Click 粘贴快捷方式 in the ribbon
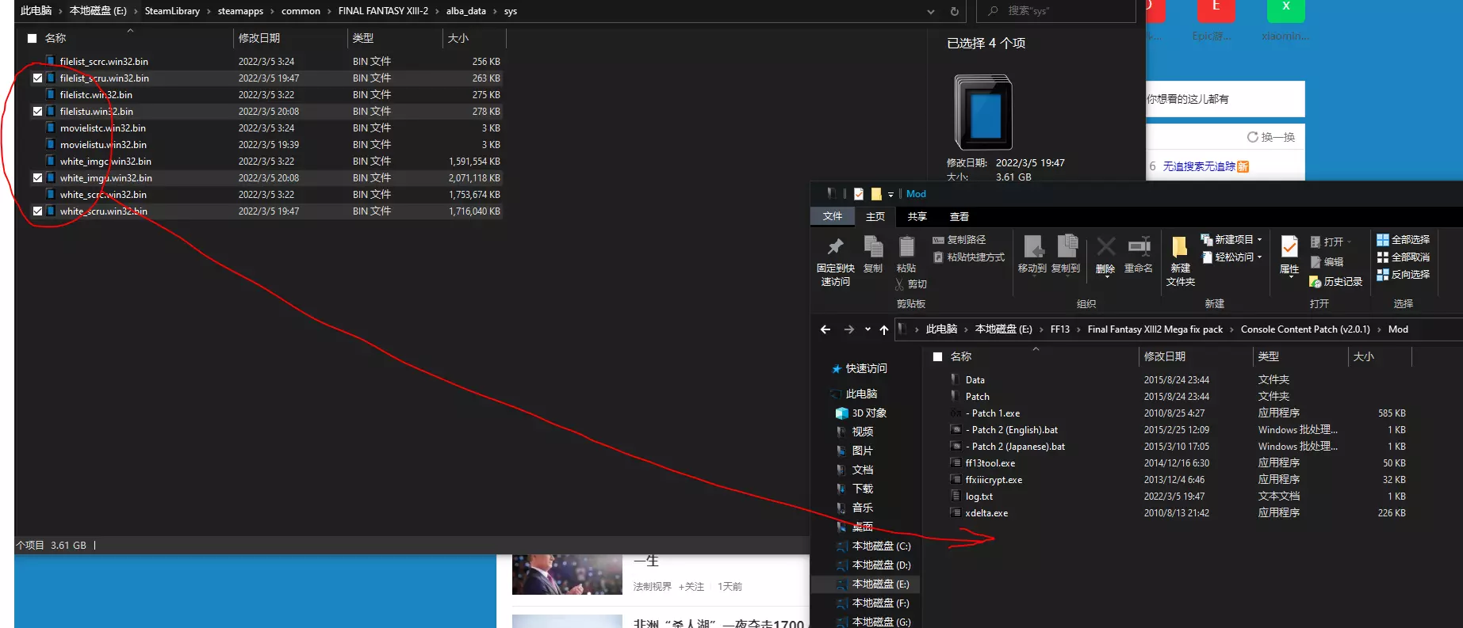This screenshot has height=628, width=1463. 969,257
